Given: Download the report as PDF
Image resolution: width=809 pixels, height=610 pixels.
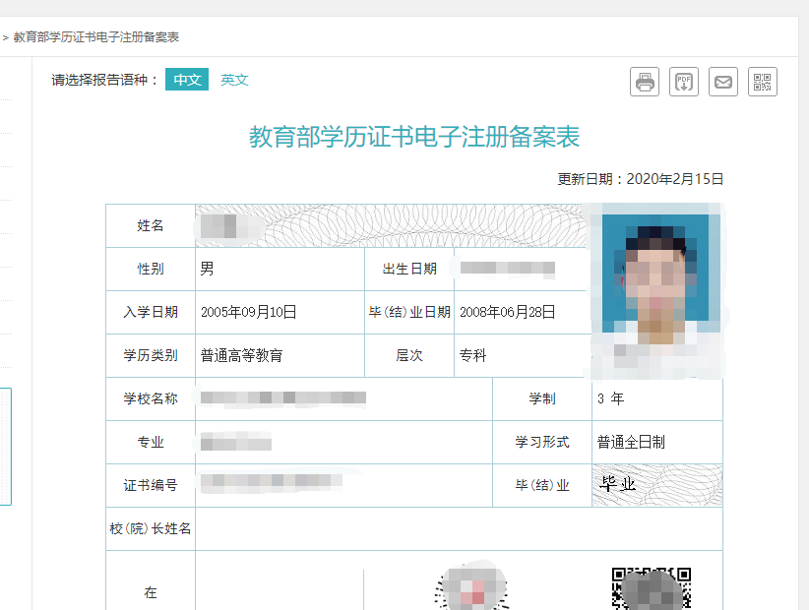Looking at the screenshot, I should click(x=684, y=82).
